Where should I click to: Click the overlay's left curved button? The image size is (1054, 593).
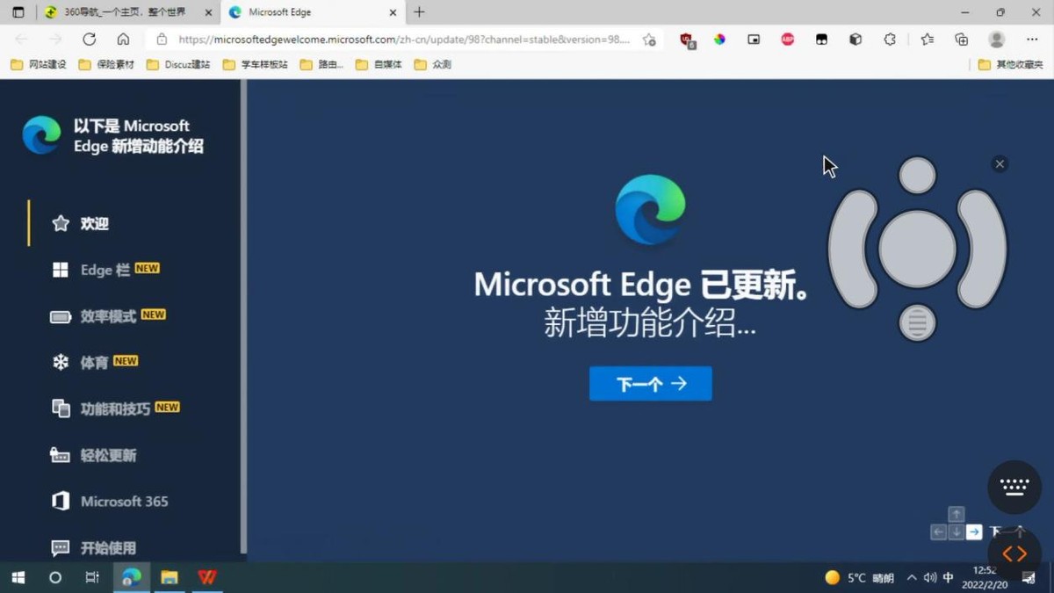pos(853,249)
